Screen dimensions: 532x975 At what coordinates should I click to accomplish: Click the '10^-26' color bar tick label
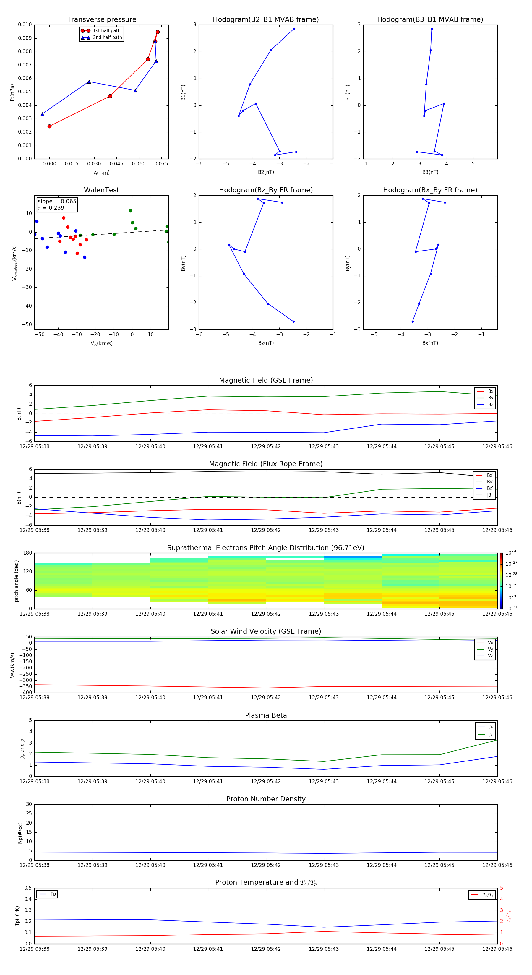click(512, 552)
